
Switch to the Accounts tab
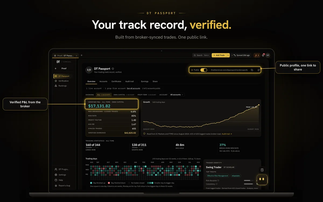point(103,81)
